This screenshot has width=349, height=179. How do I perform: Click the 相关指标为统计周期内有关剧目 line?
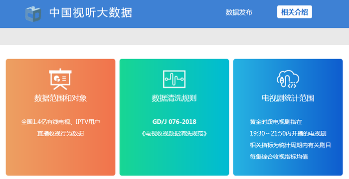tap(290, 145)
